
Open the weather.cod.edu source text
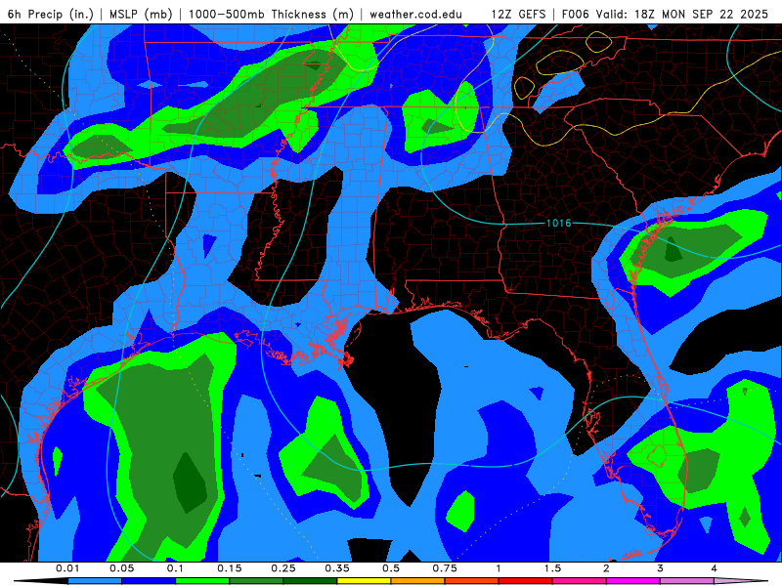tap(415, 14)
